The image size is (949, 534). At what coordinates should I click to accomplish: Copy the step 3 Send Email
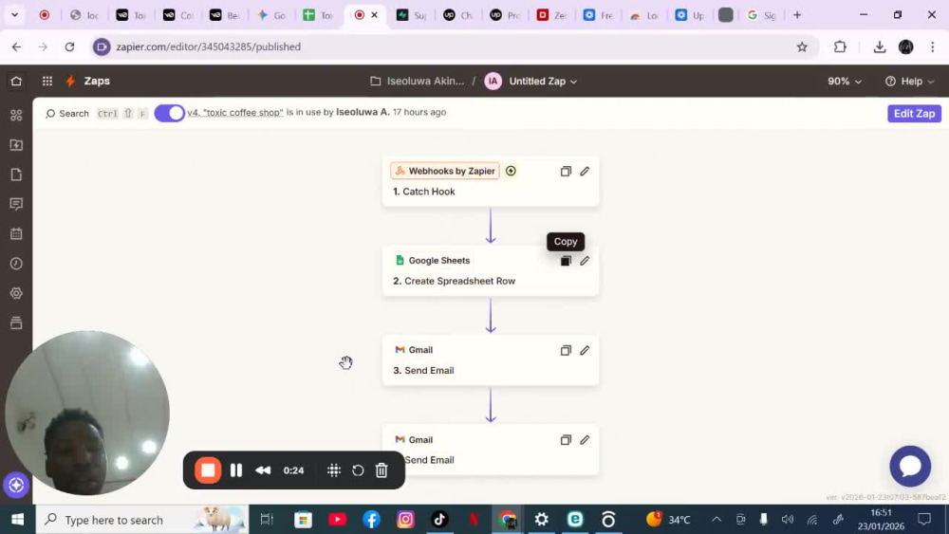tap(566, 350)
